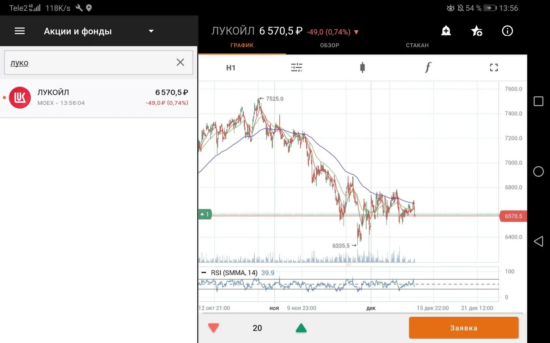
Task: Tap the RSI value 39.9
Action: [x=268, y=273]
